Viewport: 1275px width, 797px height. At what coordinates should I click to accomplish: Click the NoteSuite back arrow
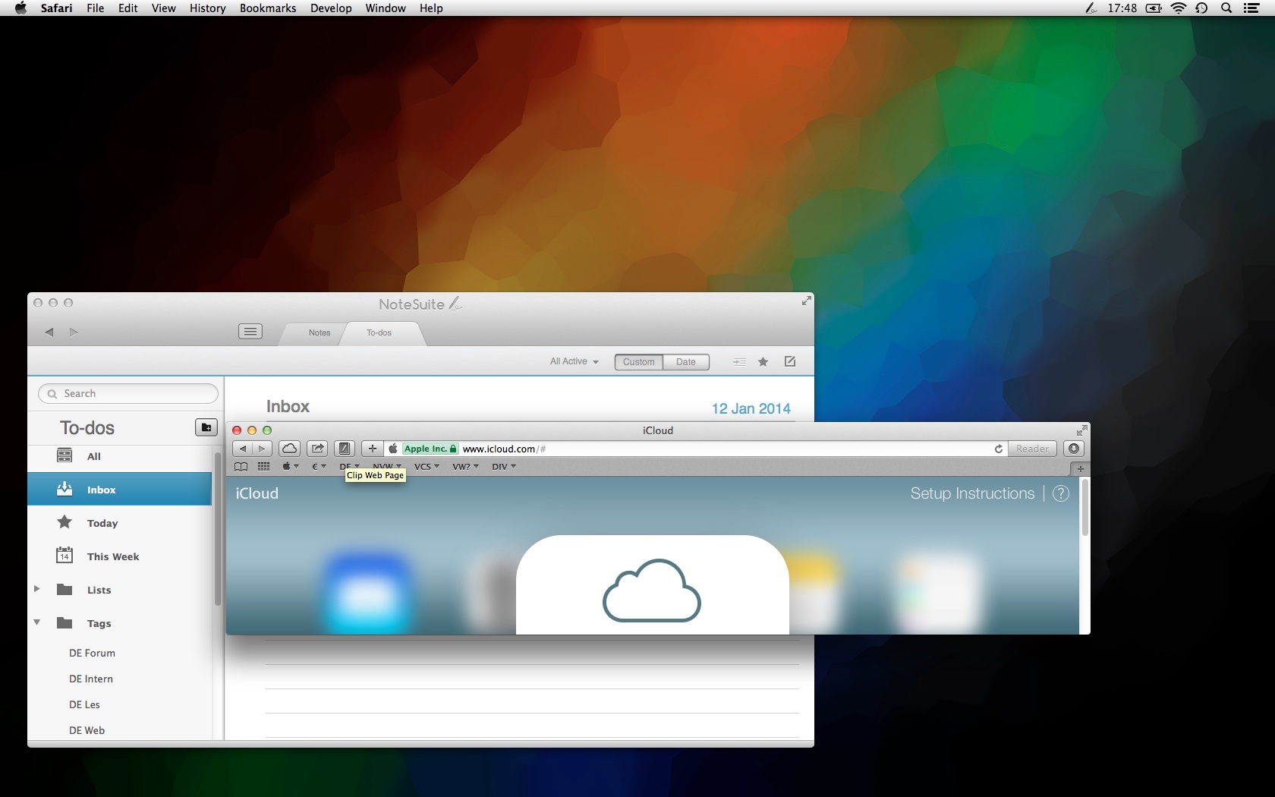[x=49, y=332]
